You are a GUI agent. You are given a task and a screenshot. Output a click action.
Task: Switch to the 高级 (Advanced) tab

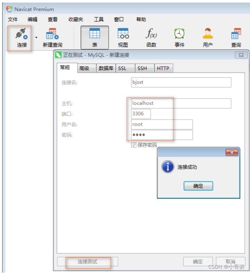point(87,68)
